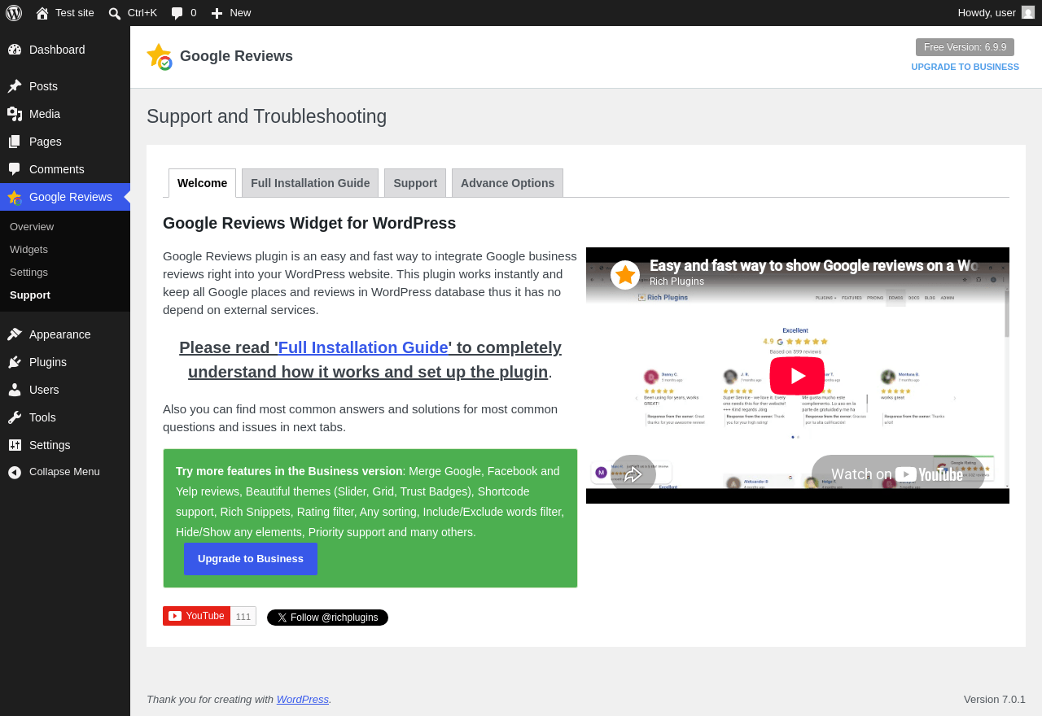This screenshot has height=716, width=1042.
Task: Click the Pages icon in sidebar
Action: coord(15,142)
